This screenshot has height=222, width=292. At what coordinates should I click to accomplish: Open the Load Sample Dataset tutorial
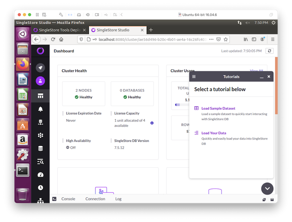point(218,108)
